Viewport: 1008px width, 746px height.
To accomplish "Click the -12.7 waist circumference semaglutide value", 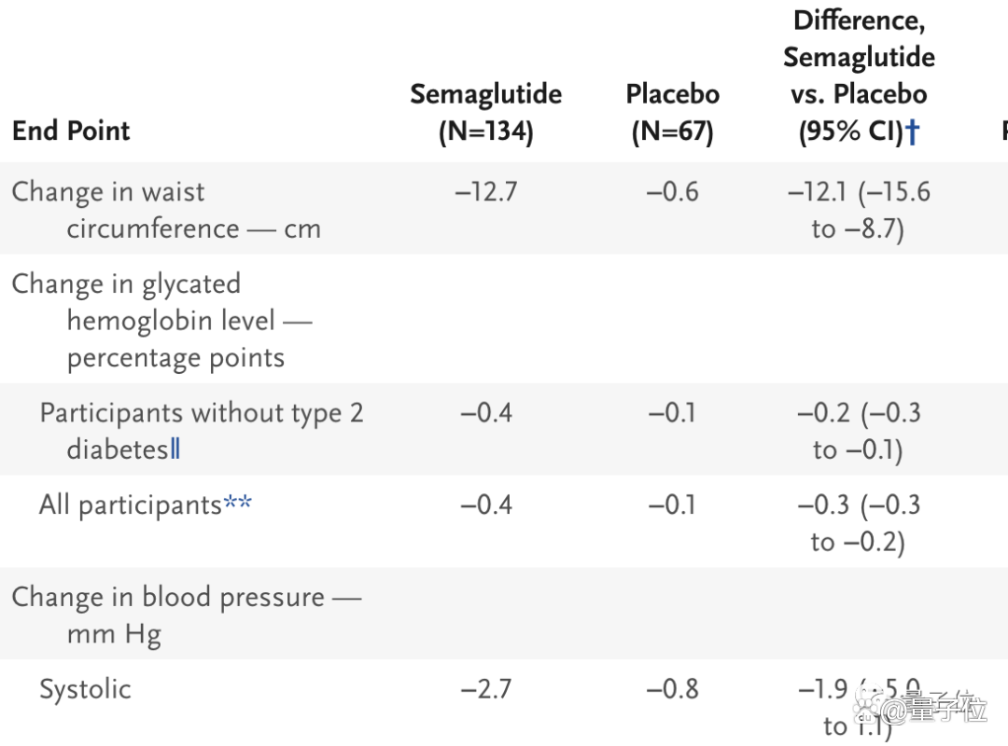I will [486, 191].
